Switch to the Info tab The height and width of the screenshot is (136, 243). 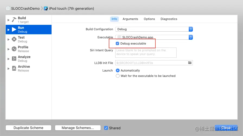[x=114, y=19]
